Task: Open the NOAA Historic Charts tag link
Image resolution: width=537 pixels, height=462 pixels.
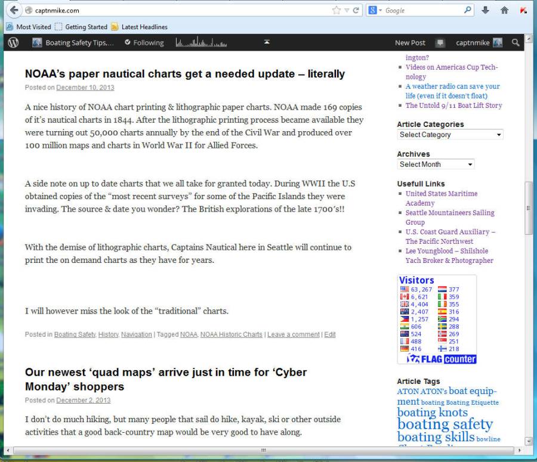Action: point(231,334)
